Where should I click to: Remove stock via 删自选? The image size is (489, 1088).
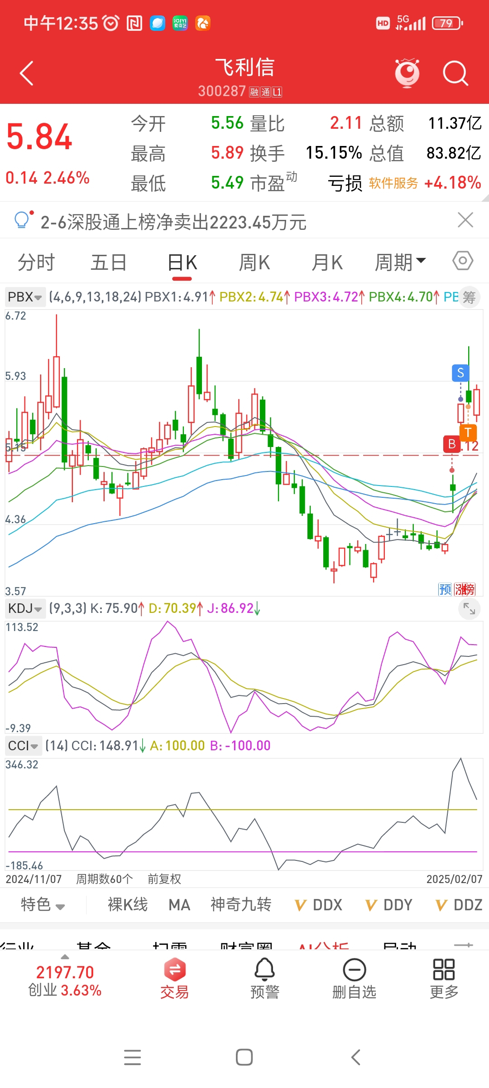pos(355,979)
